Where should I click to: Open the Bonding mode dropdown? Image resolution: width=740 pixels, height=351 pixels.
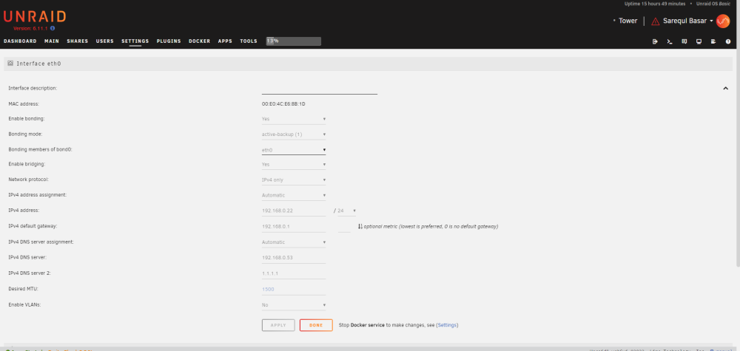[x=294, y=134]
